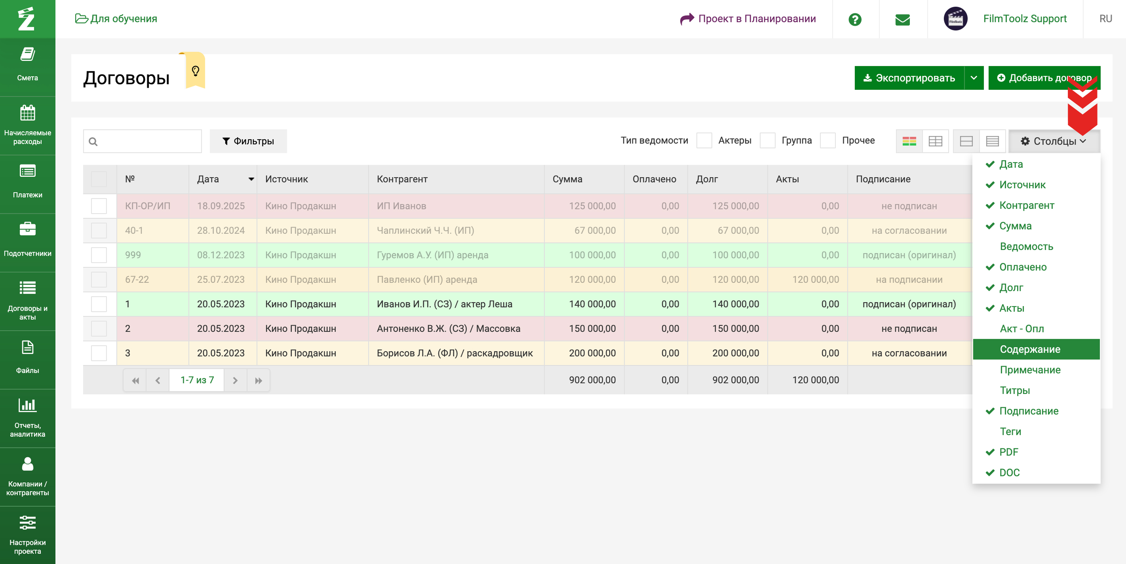
Task: Switch to colored row view icon
Action: (x=909, y=142)
